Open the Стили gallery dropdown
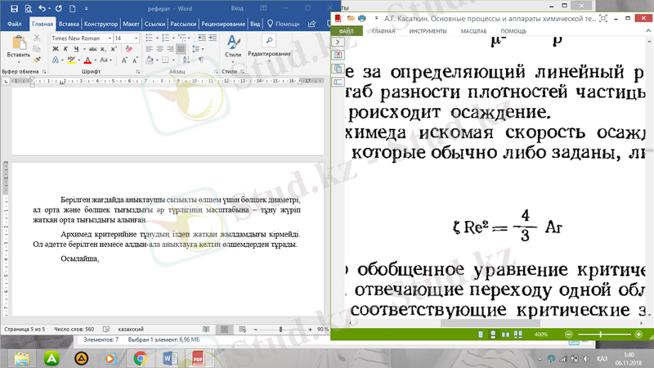This screenshot has width=654, height=368. coord(232,51)
